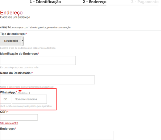Focus the CEP input box

19,117
